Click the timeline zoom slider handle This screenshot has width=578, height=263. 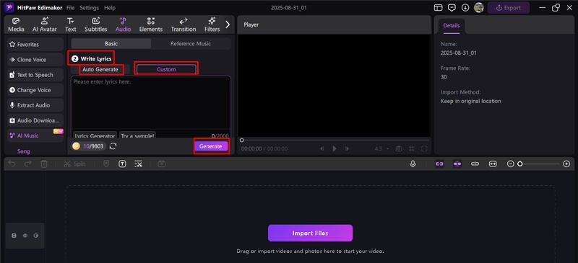[x=519, y=164]
